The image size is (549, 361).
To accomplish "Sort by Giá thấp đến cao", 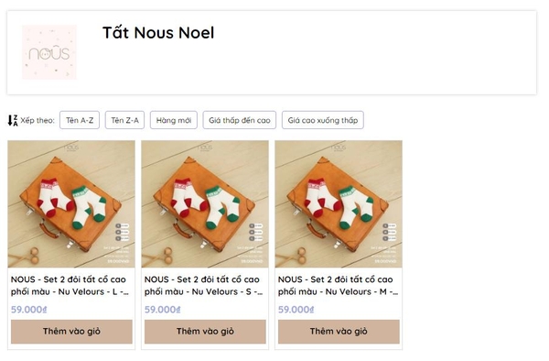I will tap(240, 120).
